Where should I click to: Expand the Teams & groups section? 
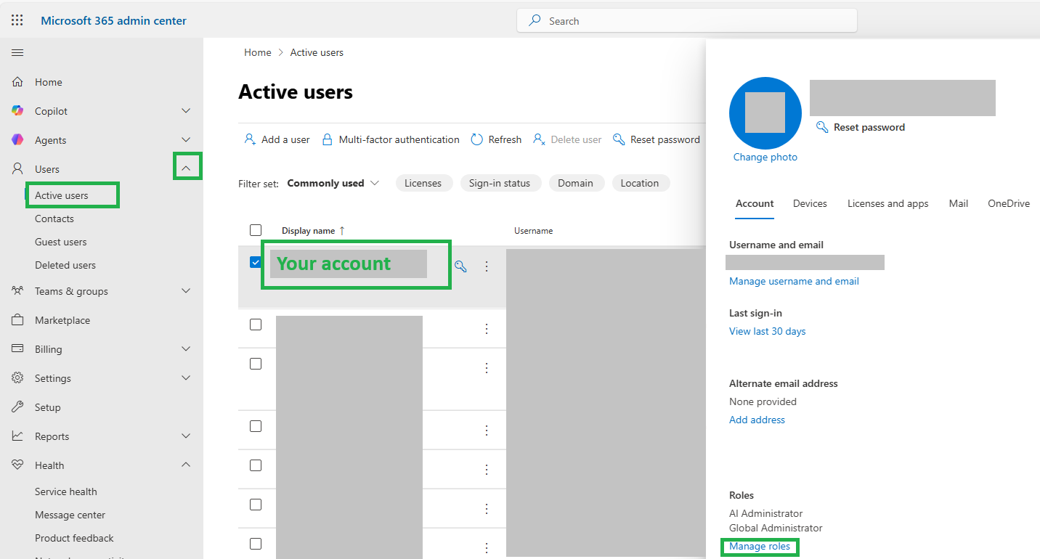tap(186, 291)
